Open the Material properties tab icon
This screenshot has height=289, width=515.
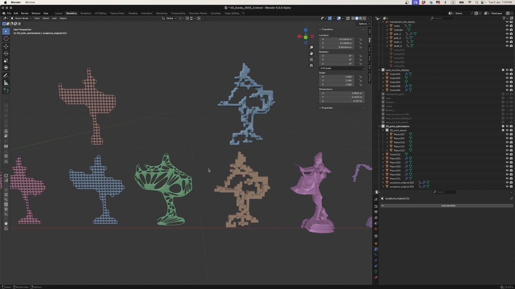point(376,277)
